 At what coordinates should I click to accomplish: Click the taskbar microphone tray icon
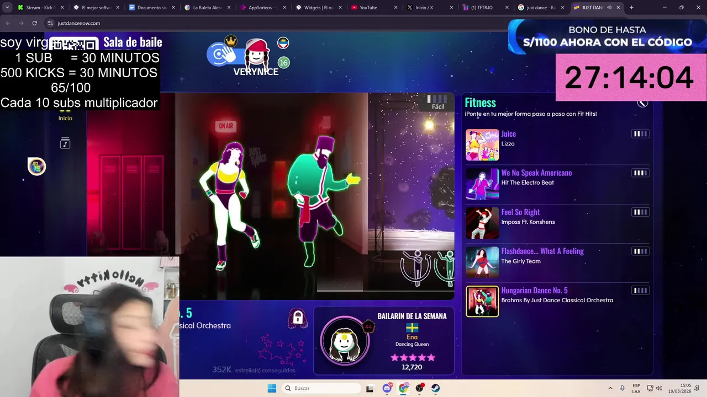pos(622,388)
